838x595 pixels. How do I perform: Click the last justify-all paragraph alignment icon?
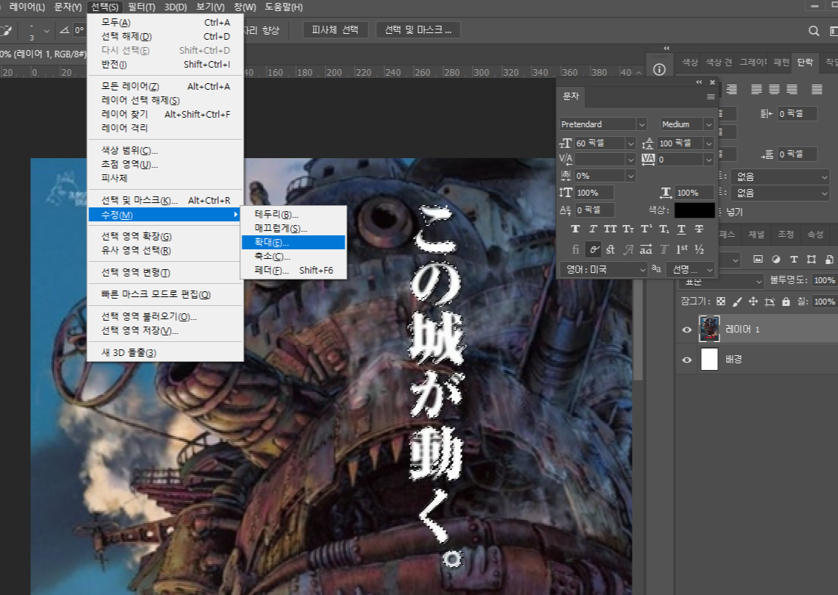[817, 89]
